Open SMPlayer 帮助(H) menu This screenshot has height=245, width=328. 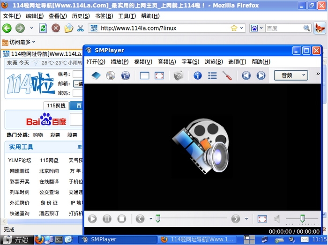pyautogui.click(x=261, y=62)
